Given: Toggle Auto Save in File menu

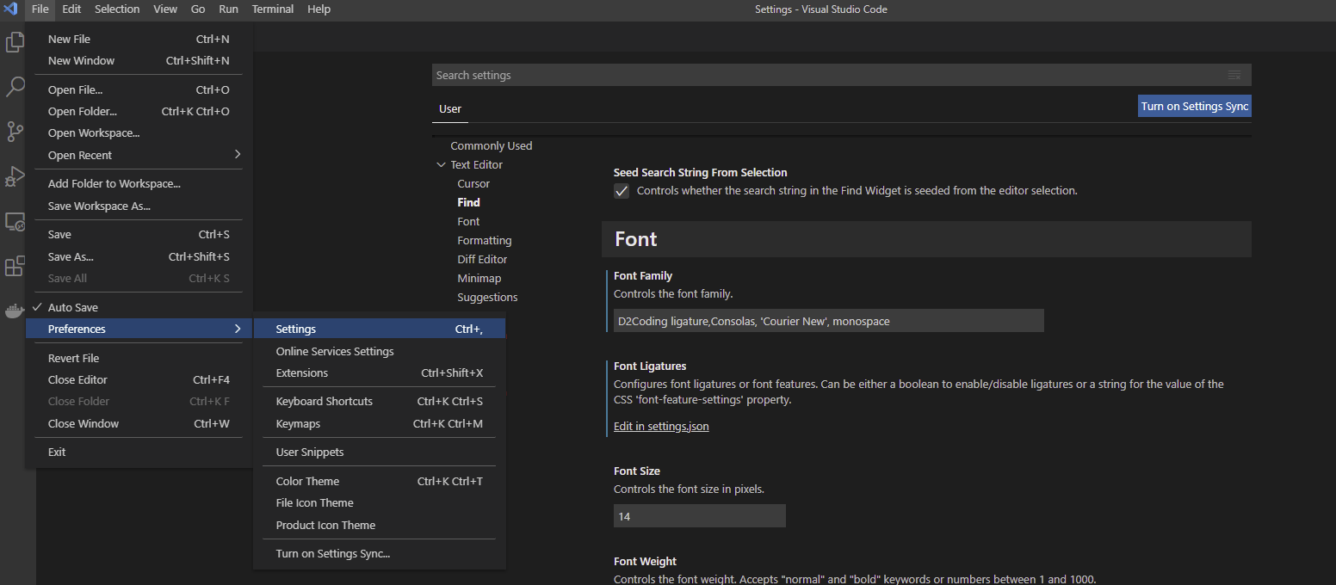Looking at the screenshot, I should [x=139, y=307].
